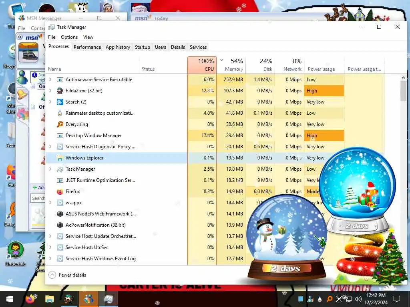Collapse the Online contacts group in MSN

click(33, 86)
